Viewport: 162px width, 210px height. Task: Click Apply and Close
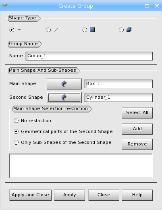click(30, 195)
